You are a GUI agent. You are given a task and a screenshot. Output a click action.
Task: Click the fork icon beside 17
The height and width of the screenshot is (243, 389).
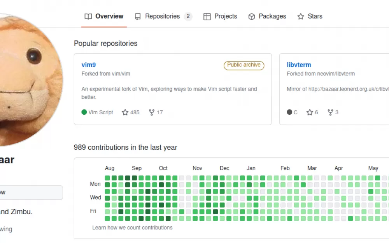pyautogui.click(x=152, y=112)
